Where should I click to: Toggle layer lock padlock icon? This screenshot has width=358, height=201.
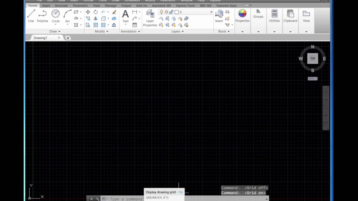[171, 12]
